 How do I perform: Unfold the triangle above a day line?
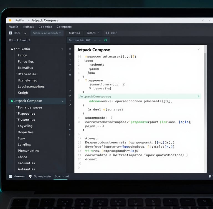83,105
